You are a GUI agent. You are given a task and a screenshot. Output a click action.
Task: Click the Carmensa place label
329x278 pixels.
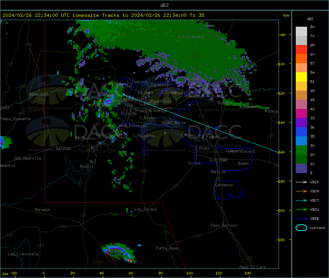pyautogui.click(x=224, y=185)
